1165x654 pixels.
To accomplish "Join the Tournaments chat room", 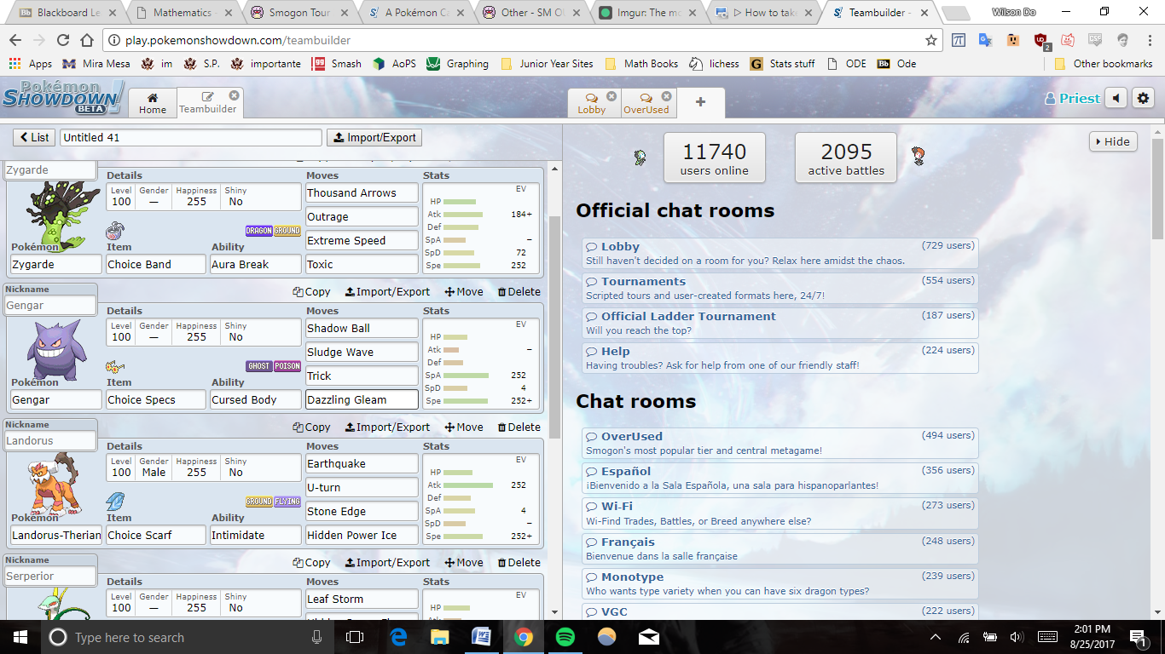I will point(643,281).
